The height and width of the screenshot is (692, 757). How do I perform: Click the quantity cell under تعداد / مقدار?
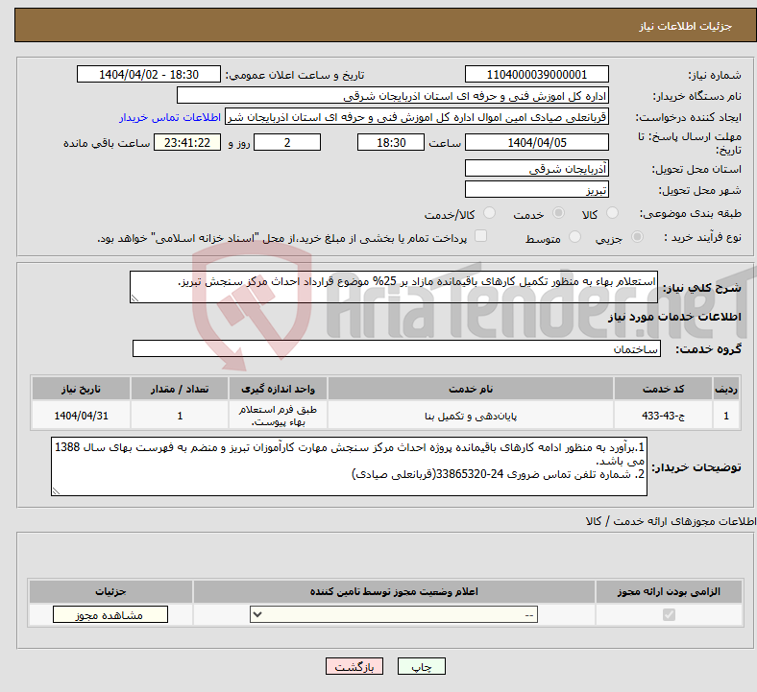(x=180, y=416)
